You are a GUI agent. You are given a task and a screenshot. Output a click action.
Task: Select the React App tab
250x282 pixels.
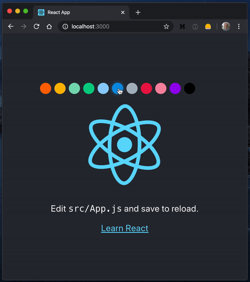81,12
